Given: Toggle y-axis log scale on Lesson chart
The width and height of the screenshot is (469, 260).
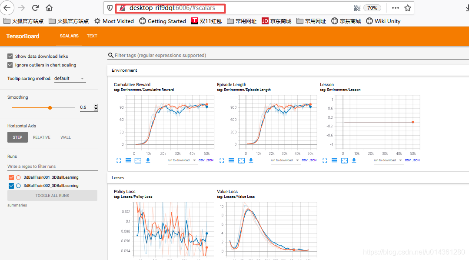Looking at the screenshot, I should pyautogui.click(x=334, y=161).
